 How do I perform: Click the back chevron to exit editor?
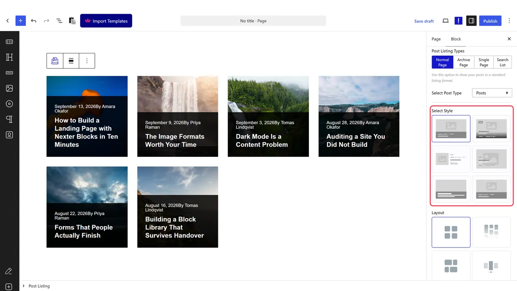pos(7,21)
